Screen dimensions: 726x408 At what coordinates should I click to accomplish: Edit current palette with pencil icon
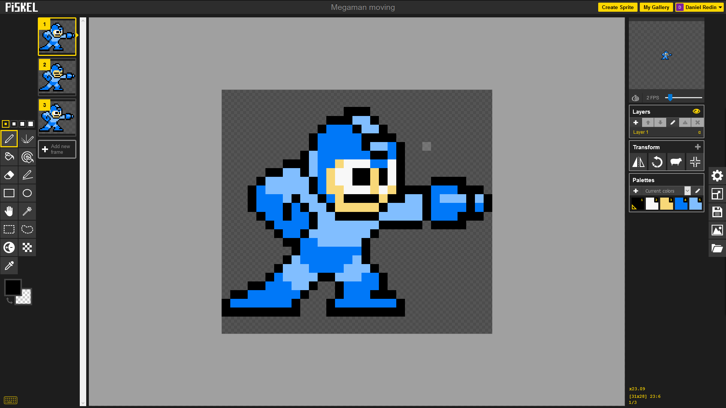pyautogui.click(x=698, y=191)
